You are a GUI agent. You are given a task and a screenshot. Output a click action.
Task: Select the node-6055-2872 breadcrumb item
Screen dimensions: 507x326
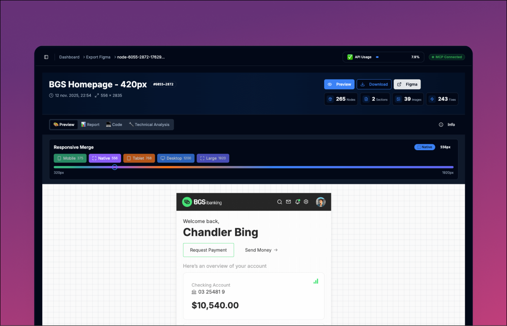tap(141, 57)
